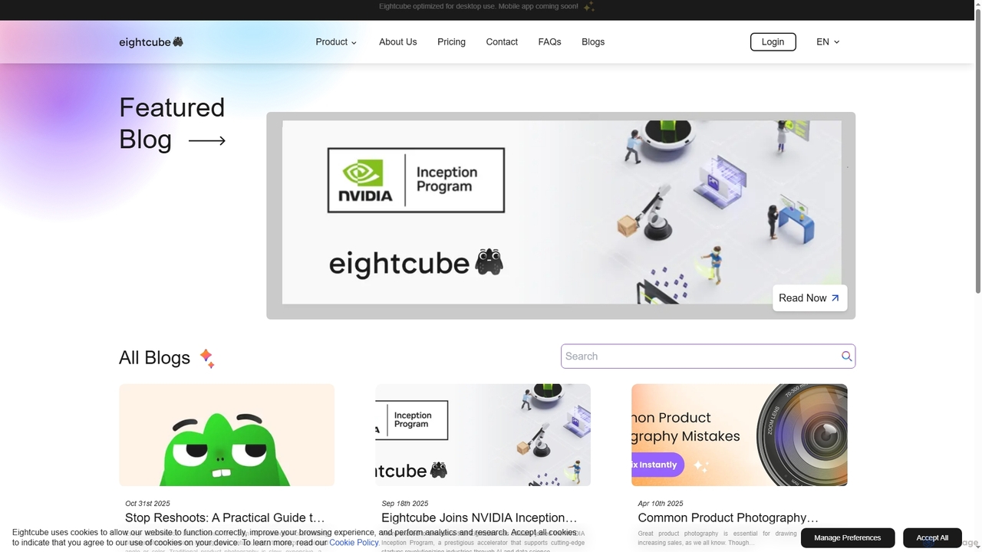Click the 'Oct 31st 2025' date text
This screenshot has width=982, height=552.
[x=147, y=504]
